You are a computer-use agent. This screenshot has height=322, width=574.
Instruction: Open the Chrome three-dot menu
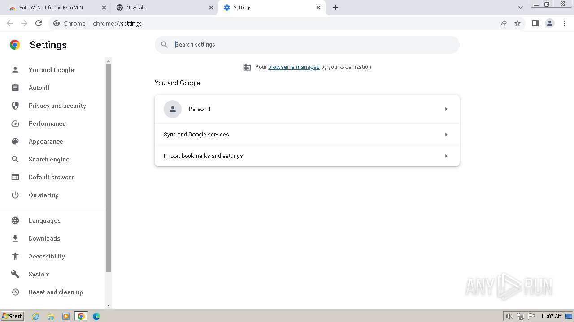565,23
